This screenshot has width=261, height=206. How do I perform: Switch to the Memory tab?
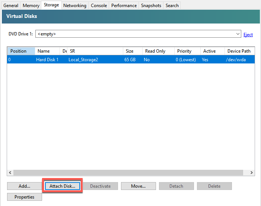31,6
